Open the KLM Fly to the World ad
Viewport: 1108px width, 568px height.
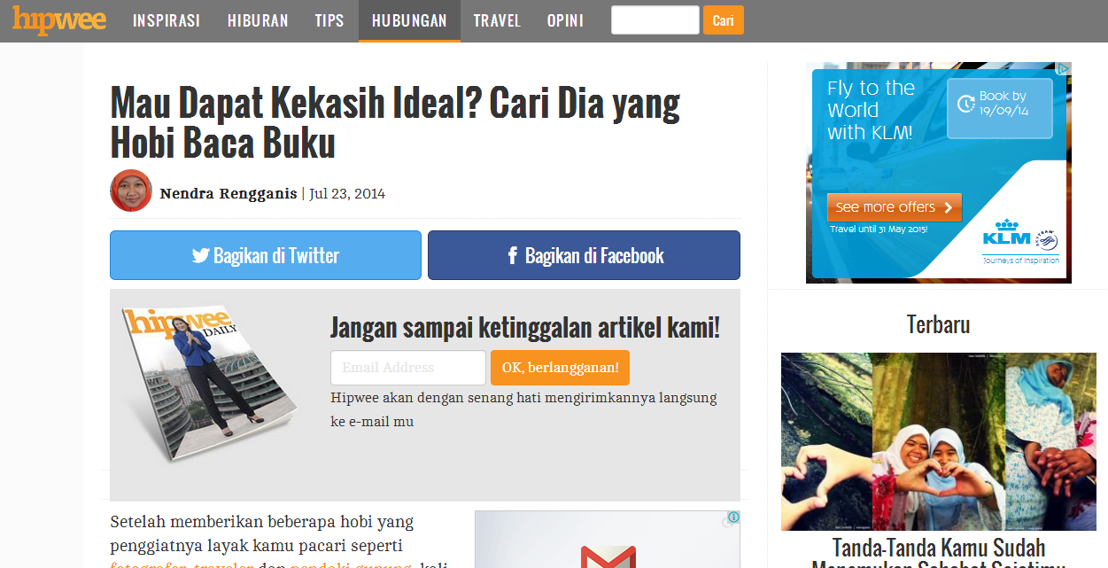click(x=939, y=173)
